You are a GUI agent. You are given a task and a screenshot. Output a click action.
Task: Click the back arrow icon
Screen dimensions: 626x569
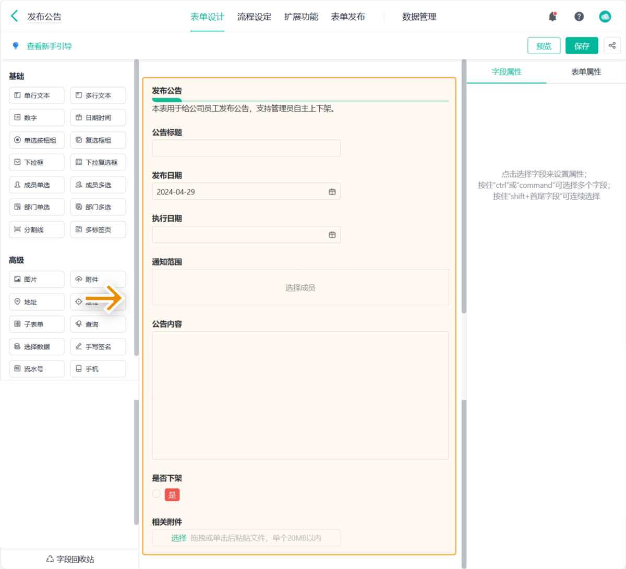point(15,16)
